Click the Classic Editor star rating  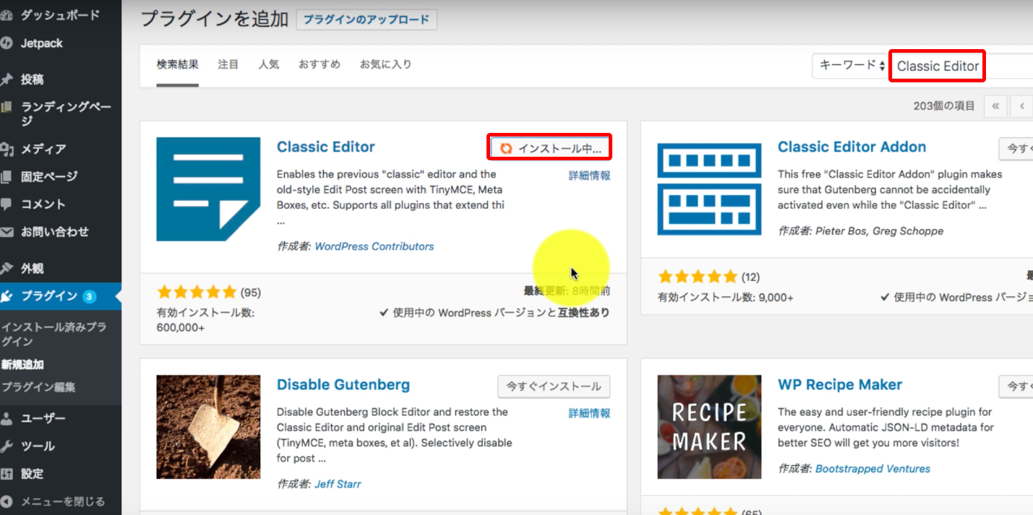[x=197, y=293]
